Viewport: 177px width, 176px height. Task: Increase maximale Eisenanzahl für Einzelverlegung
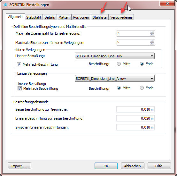click(x=152, y=32)
